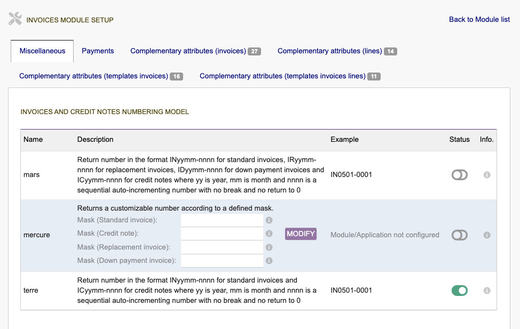Enable the mars numbering model toggle
Viewport: 520px width, 329px height.
[x=459, y=175]
